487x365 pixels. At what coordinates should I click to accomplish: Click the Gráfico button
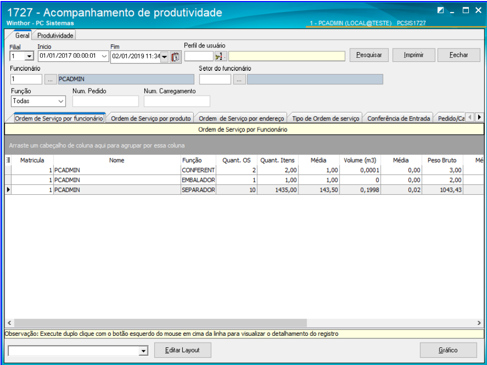[448, 350]
